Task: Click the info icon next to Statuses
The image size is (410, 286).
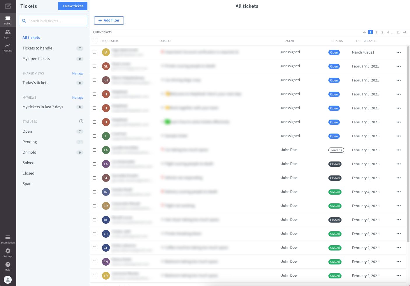Action: click(x=81, y=121)
